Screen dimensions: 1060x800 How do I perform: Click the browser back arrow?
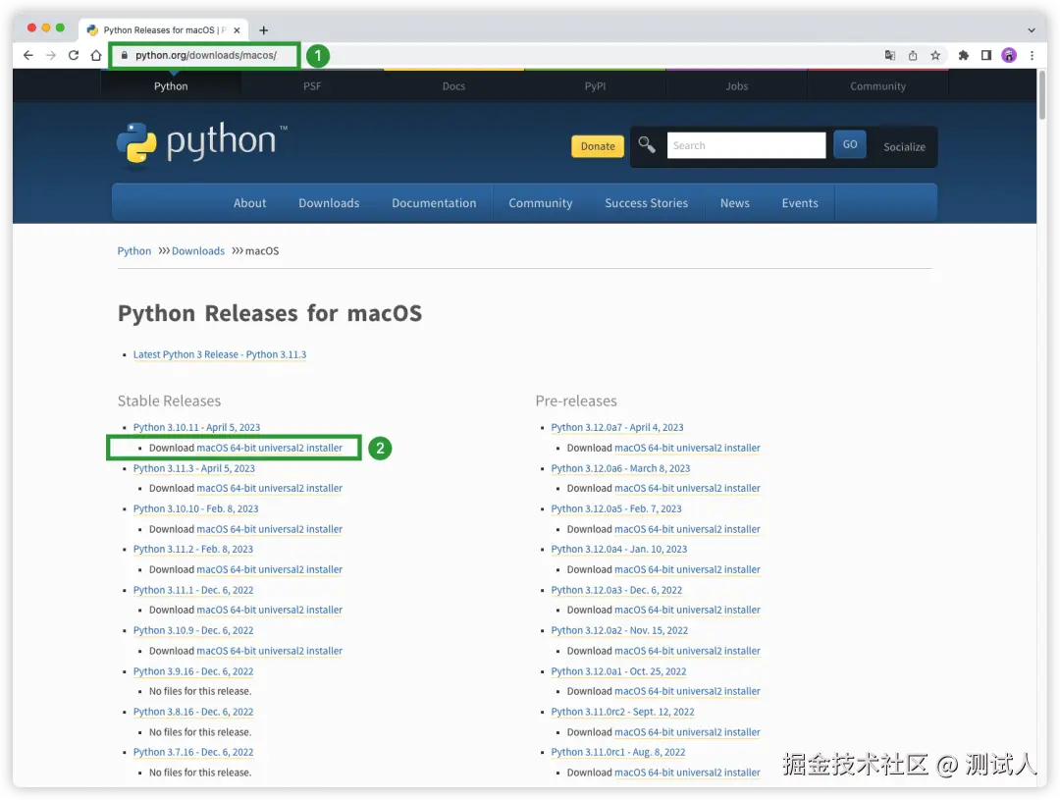tap(27, 55)
